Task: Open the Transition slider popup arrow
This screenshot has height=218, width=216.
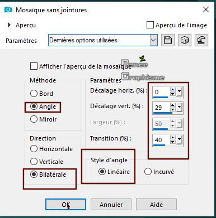Action: 179,139
